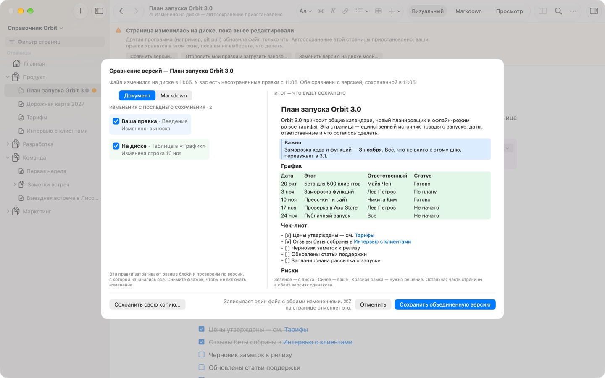
Task: Toggle the sidebar visibility icon
Action: [99, 11]
